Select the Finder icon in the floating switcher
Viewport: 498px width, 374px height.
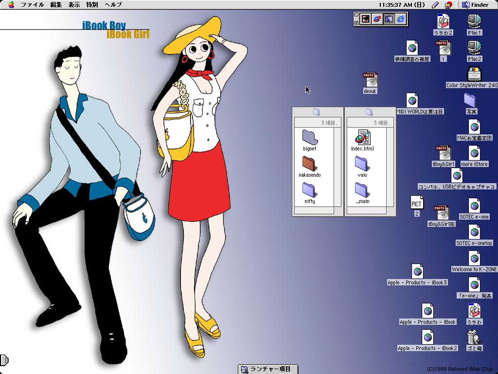[389, 19]
